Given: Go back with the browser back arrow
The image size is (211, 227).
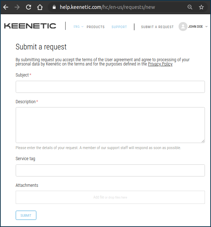Looking at the screenshot, I should pos(6,7).
